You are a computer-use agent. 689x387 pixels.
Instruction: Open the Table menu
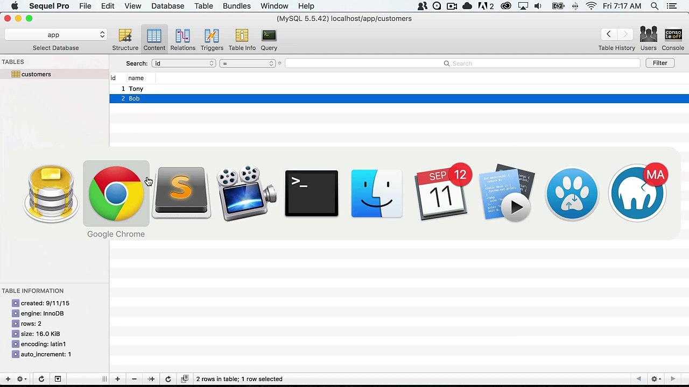click(203, 6)
